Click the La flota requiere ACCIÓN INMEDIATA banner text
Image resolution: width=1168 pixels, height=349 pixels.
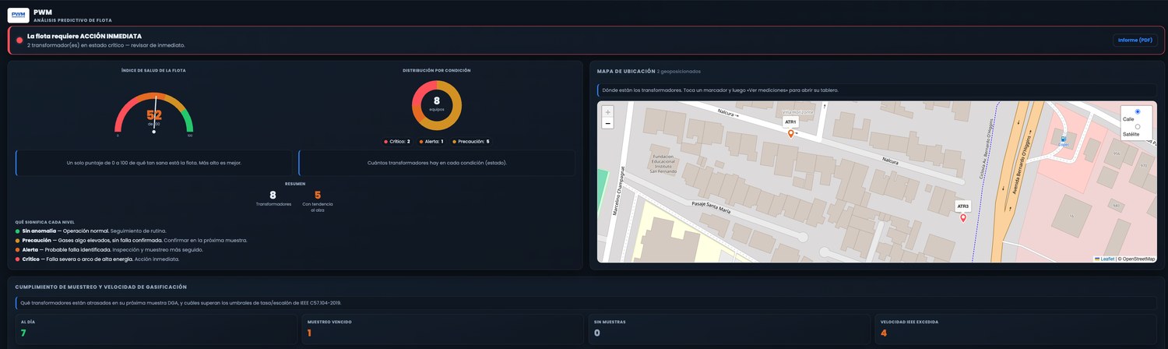click(84, 36)
